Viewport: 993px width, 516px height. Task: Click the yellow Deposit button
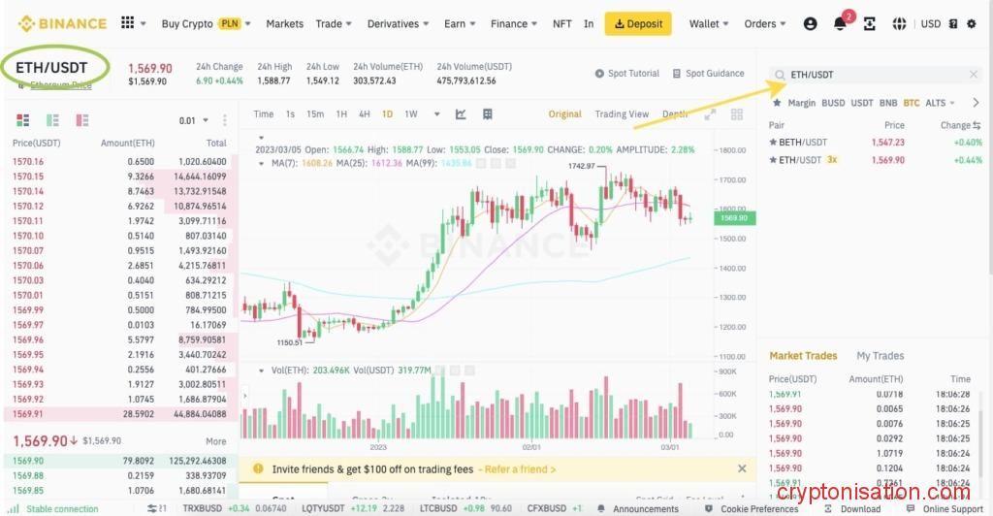coord(637,24)
